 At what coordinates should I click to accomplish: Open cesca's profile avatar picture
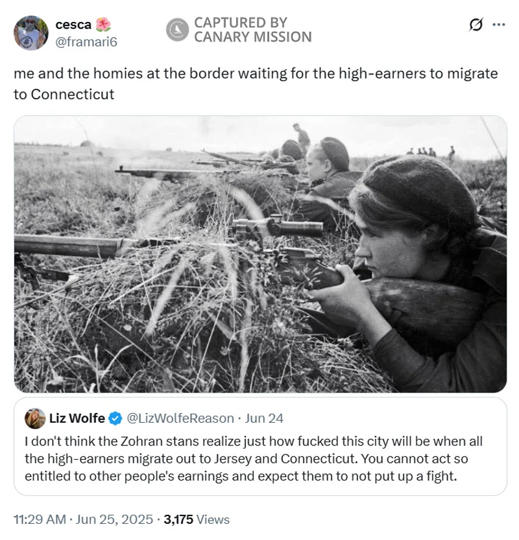coord(30,32)
